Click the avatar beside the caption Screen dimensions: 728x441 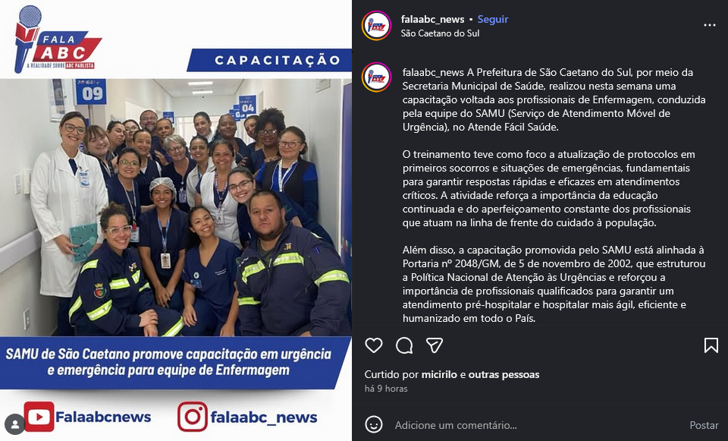pyautogui.click(x=377, y=77)
